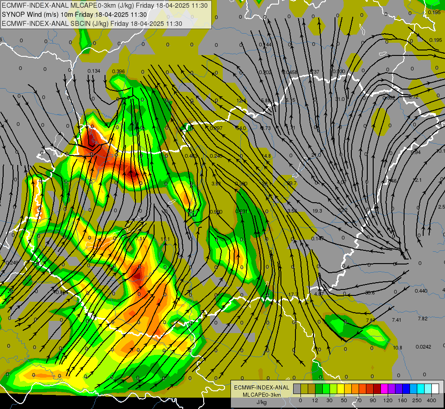The height and width of the screenshot is (409, 445).
Task: Select the map value 21.0
Action: [316, 155]
